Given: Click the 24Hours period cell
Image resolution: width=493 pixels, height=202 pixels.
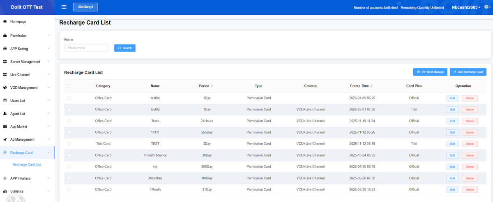Looking at the screenshot, I should point(207,121).
